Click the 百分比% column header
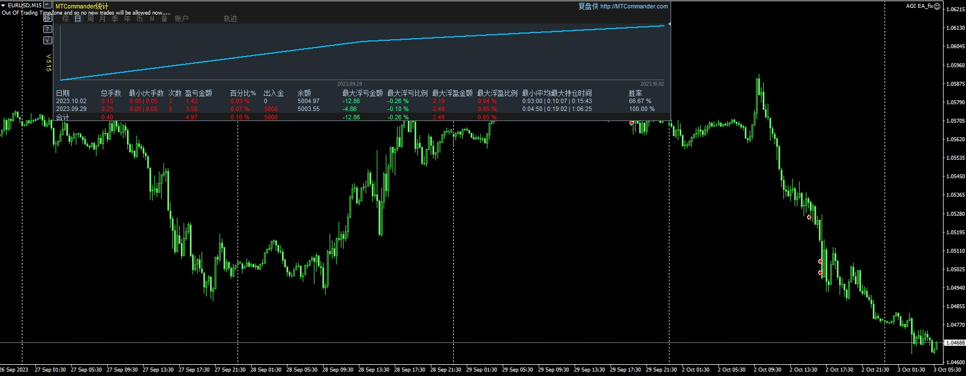The image size is (966, 376). (243, 93)
